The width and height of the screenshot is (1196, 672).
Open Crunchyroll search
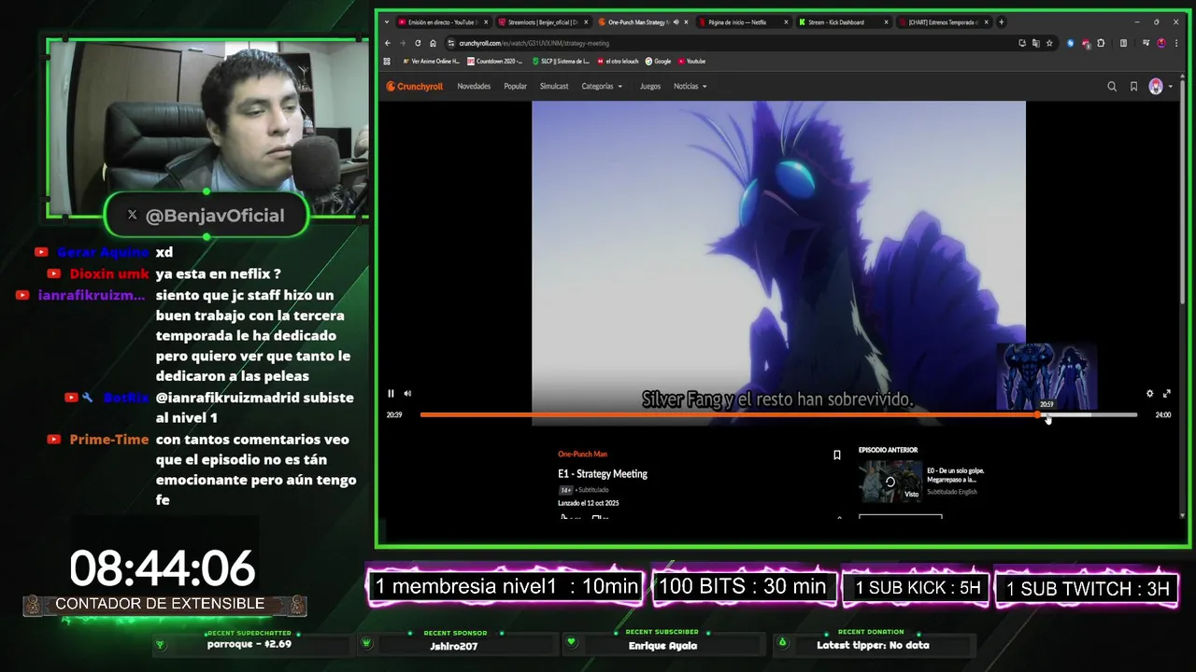[x=1112, y=86]
